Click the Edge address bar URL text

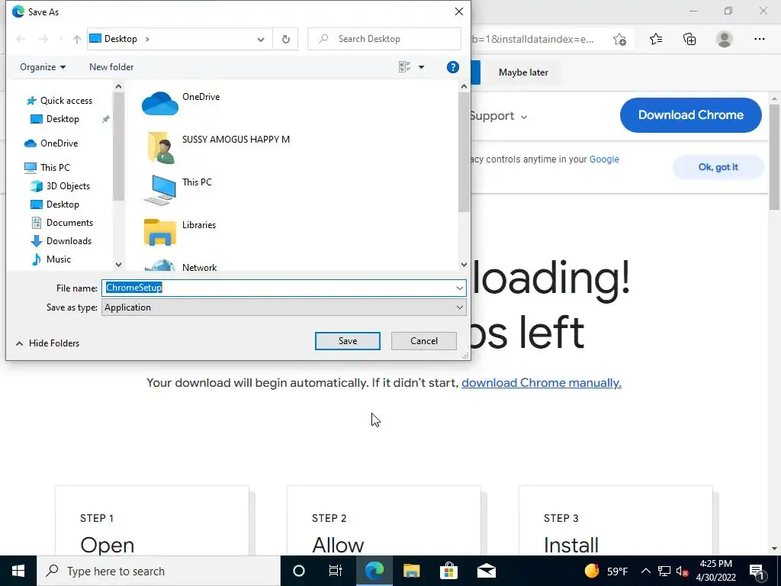pyautogui.click(x=532, y=39)
